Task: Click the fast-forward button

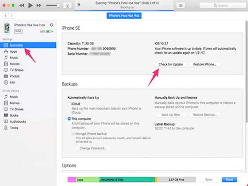Action: (39, 5)
